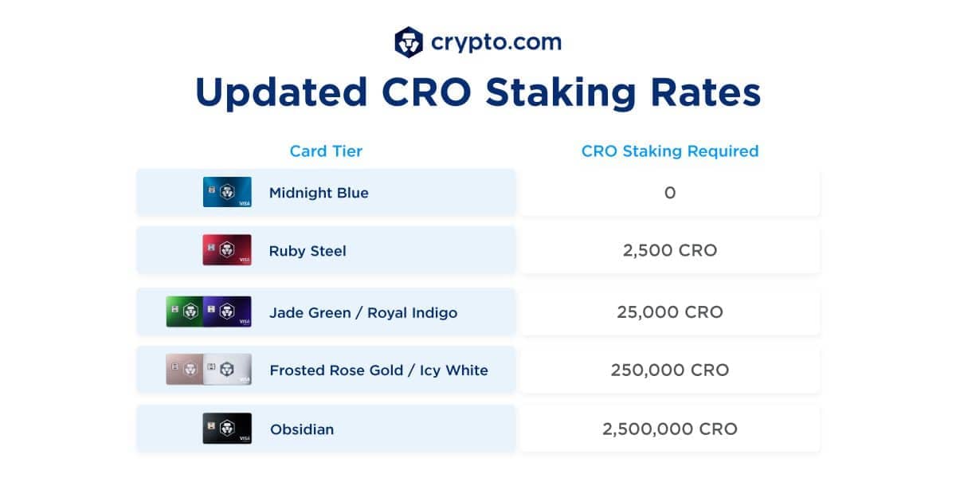Click the 2,500,000 CRO staking value

pyautogui.click(x=670, y=429)
